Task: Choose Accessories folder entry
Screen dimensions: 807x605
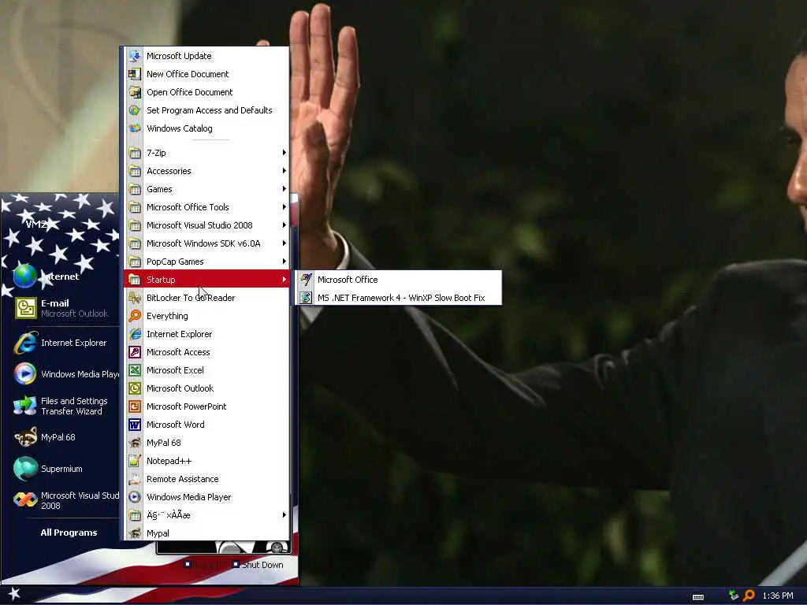Action: 207,171
